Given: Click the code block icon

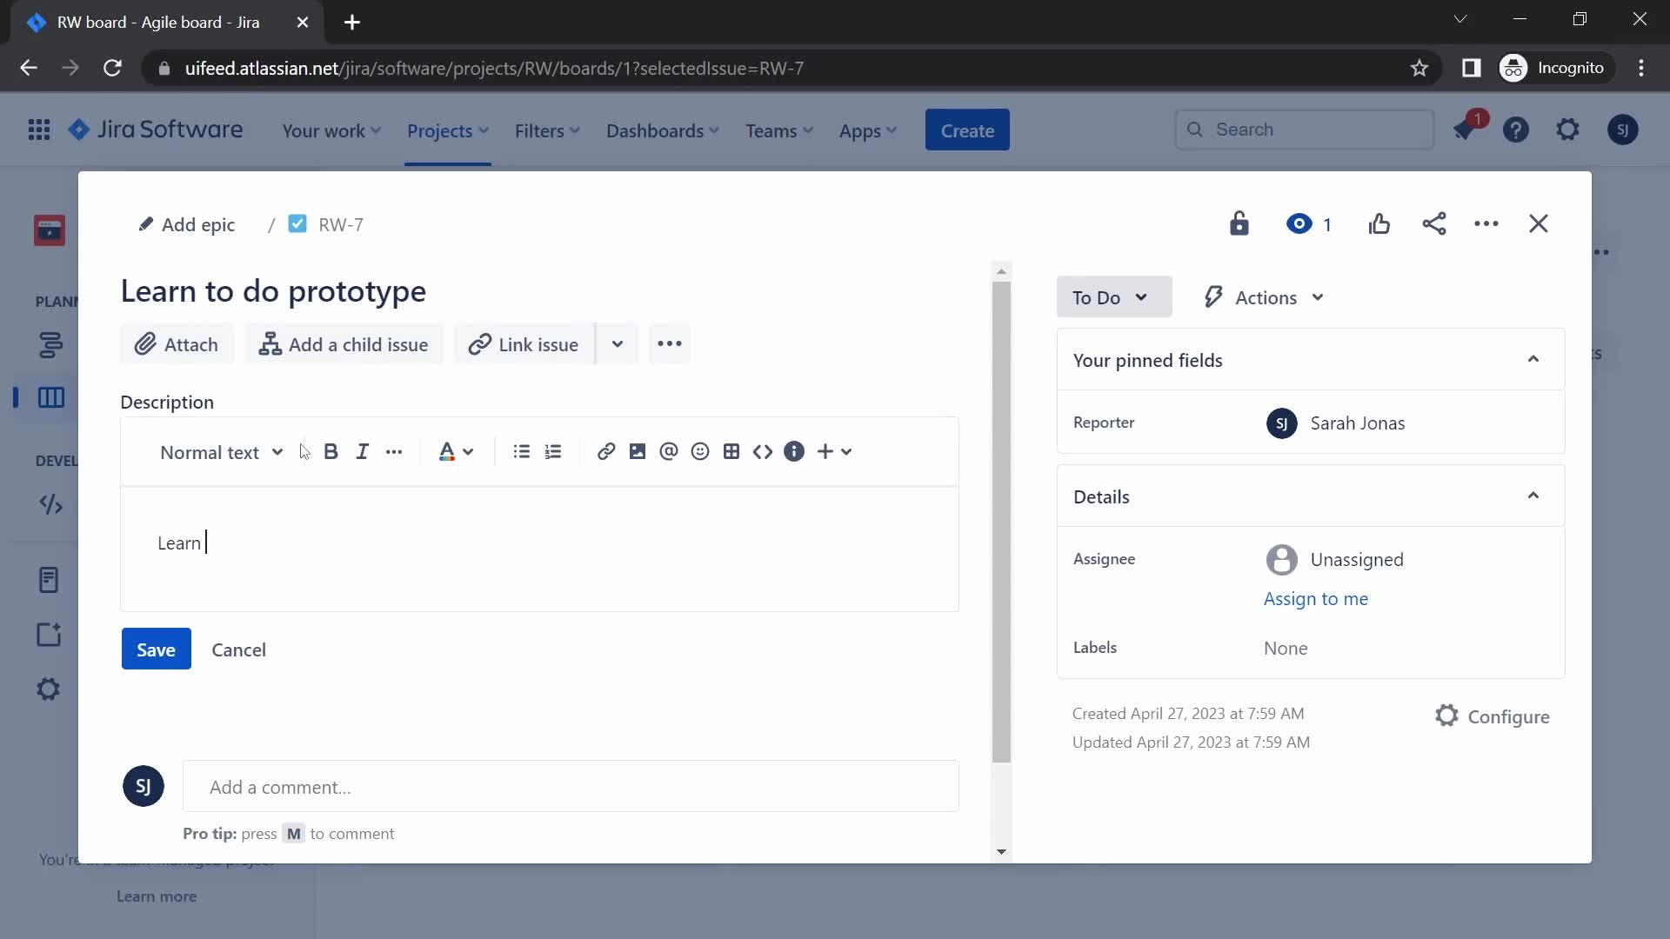Looking at the screenshot, I should click(763, 452).
